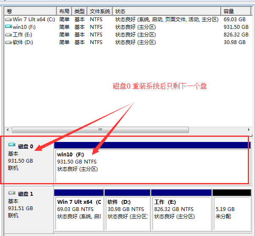The image size is (255, 236).
Task: Click the 931.50 GB capacity cell in list
Action: pyautogui.click(x=236, y=27)
